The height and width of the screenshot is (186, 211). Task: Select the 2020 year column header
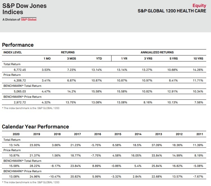click(16, 134)
